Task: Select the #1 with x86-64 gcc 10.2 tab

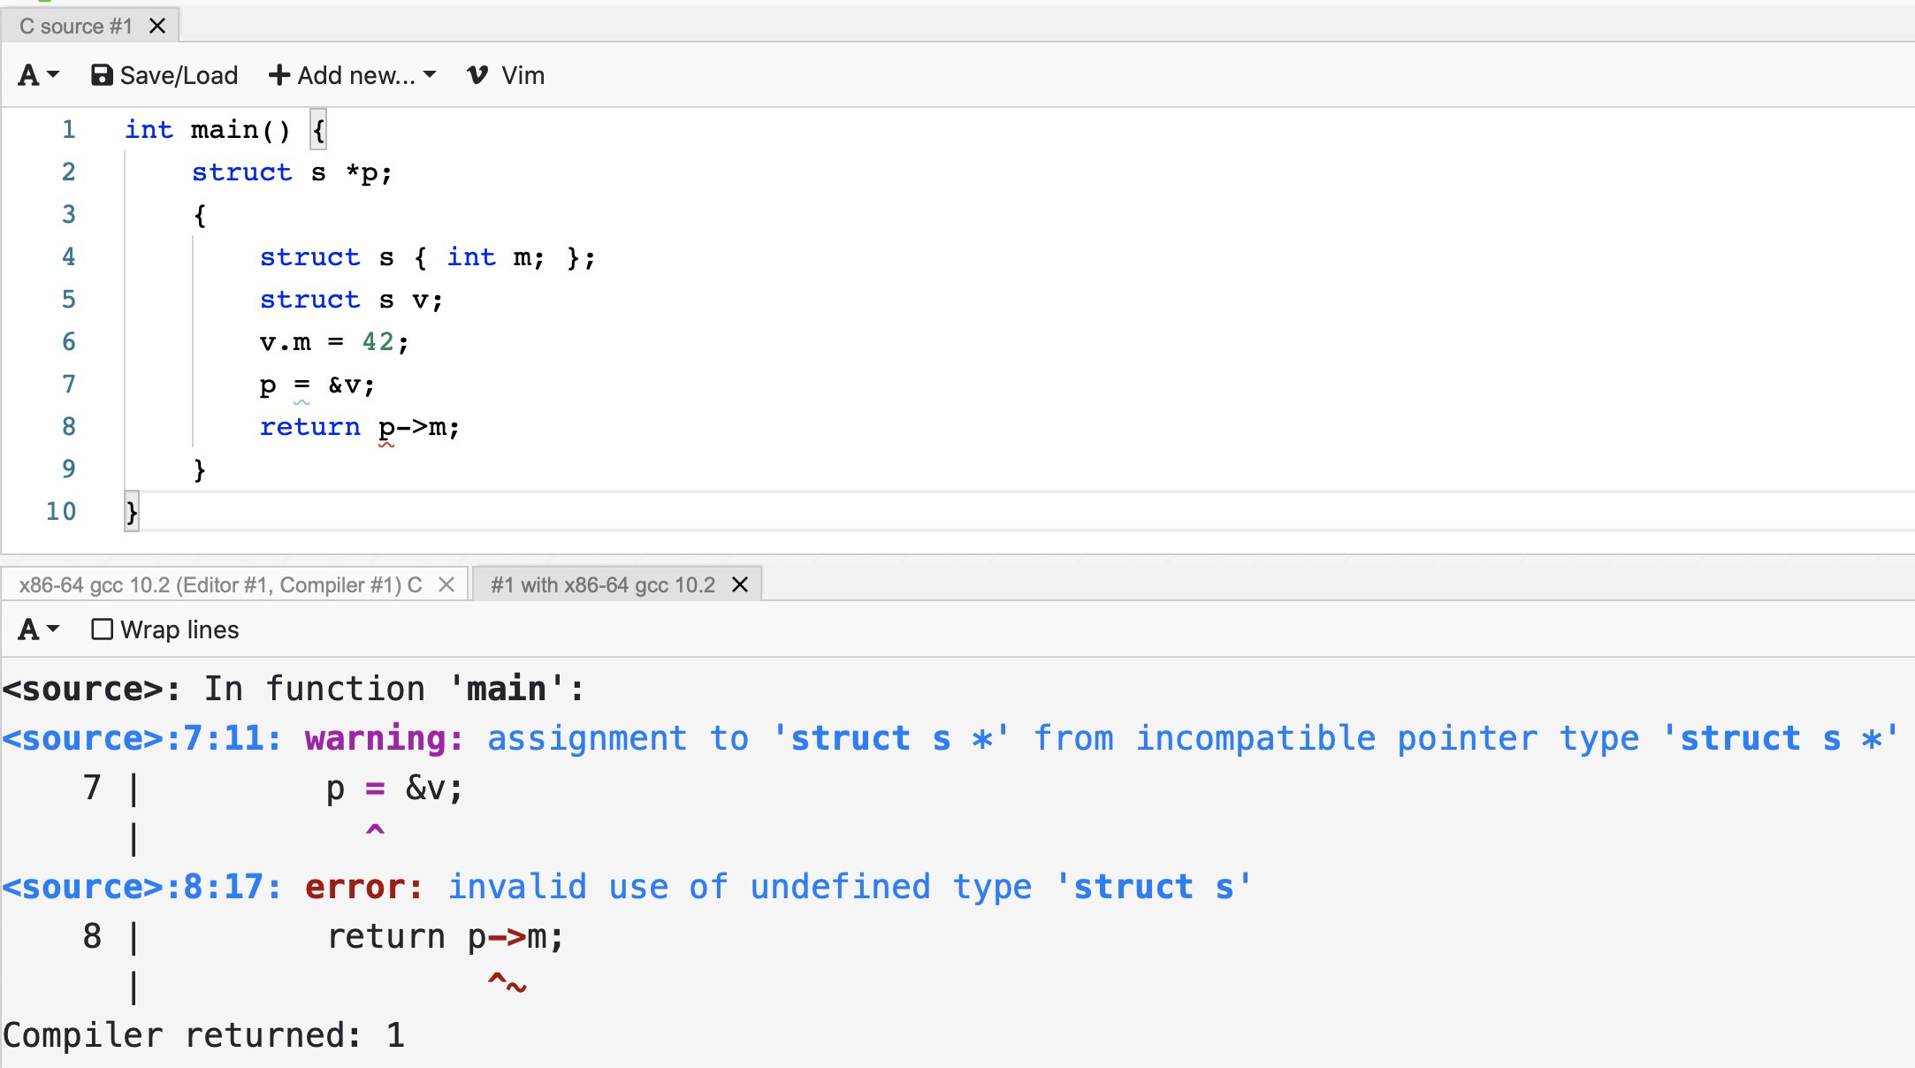Action: [603, 585]
